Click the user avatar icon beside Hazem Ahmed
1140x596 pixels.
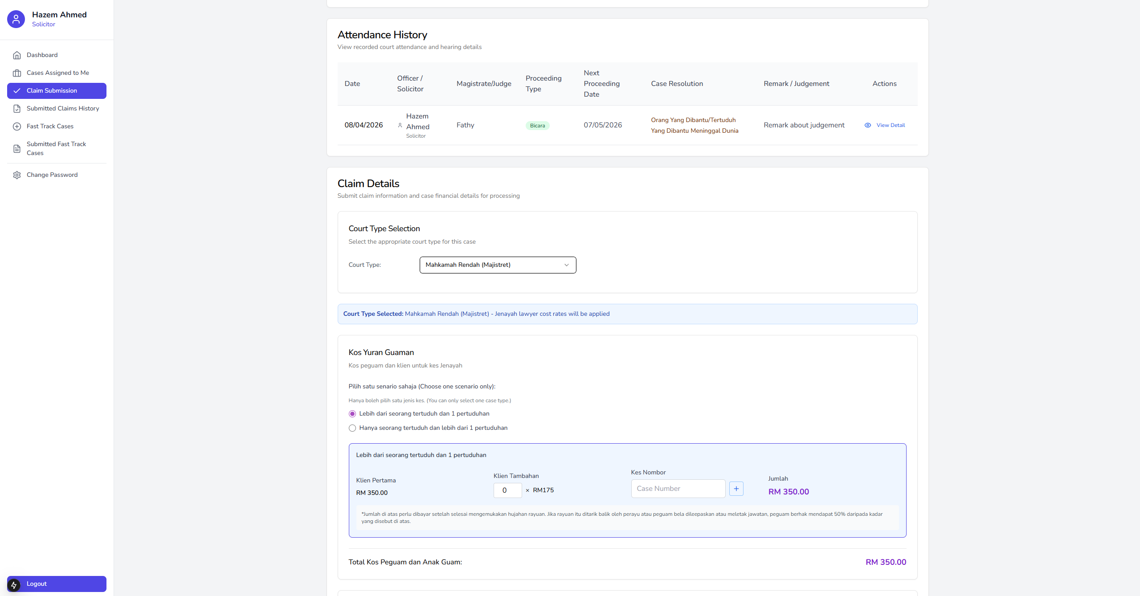[16, 19]
